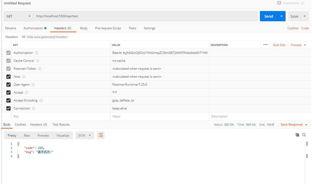Click the empty Description input field
Viewport: 312px width, 184px height.
(x=260, y=116)
